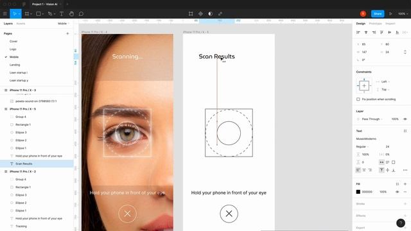Image resolution: width=411 pixels, height=231 pixels.
Task: Set text fixed size resizing
Action: (x=394, y=162)
